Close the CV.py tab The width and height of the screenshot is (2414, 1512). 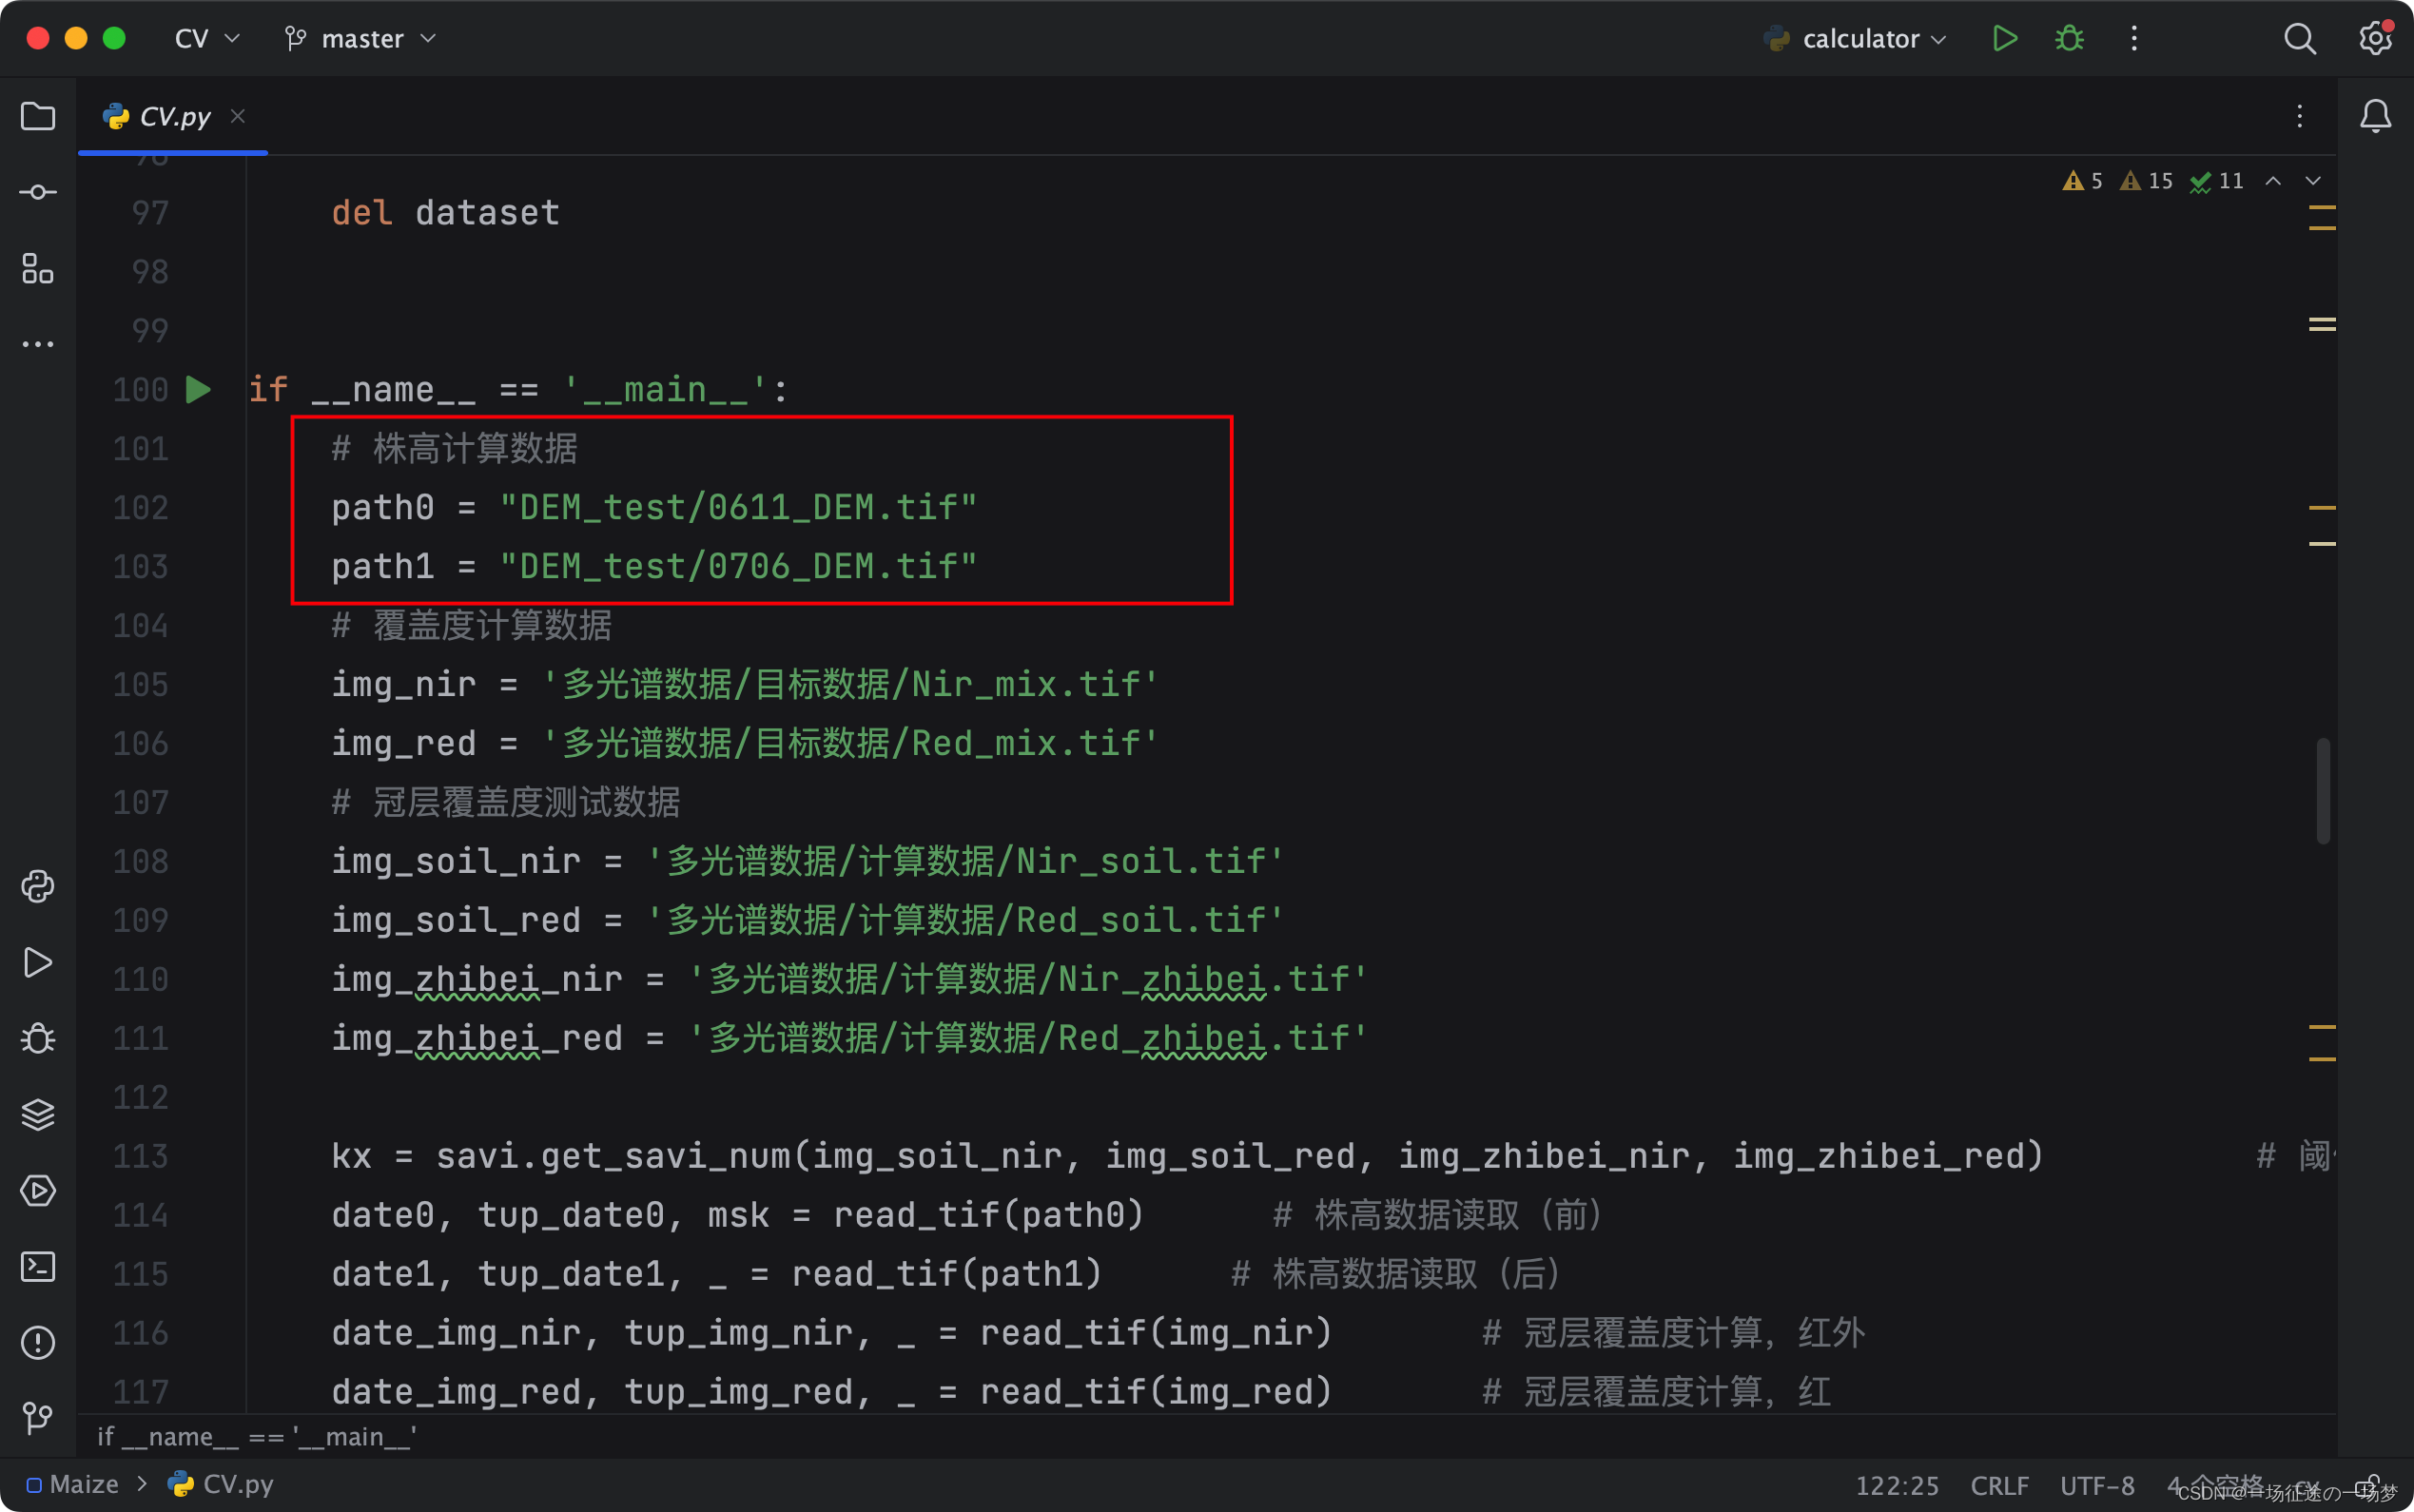(238, 117)
